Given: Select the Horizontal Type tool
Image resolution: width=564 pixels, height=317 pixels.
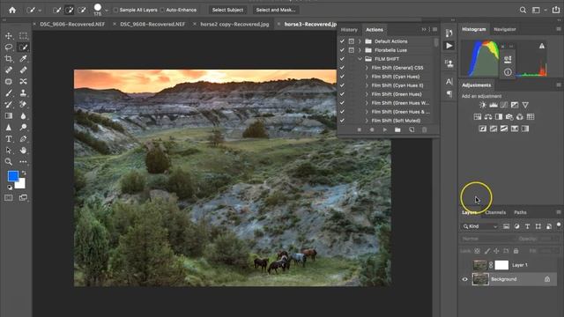Looking at the screenshot, I should point(9,139).
